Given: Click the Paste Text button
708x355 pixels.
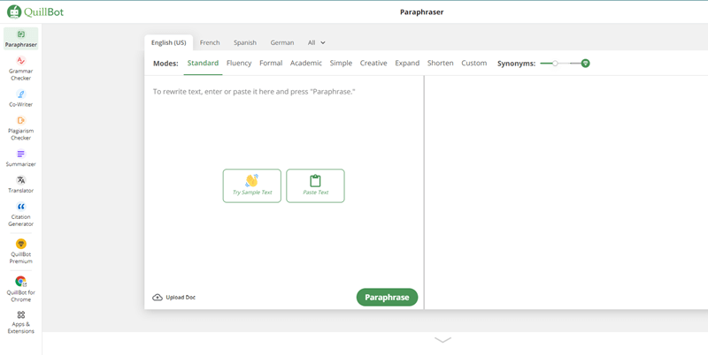Looking at the screenshot, I should pyautogui.click(x=315, y=185).
